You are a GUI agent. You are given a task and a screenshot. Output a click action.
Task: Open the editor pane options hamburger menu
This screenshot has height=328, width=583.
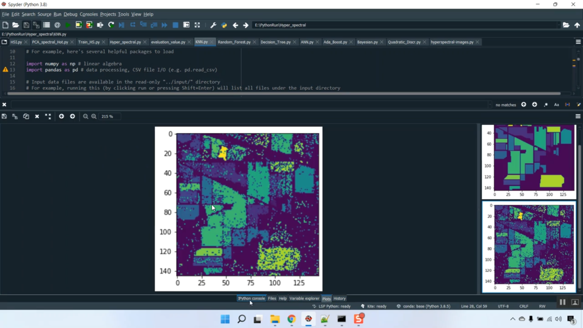pyautogui.click(x=578, y=42)
